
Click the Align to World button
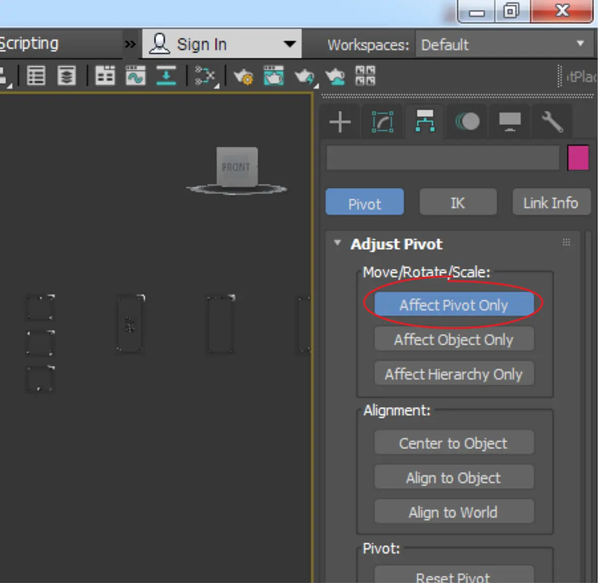pos(454,512)
